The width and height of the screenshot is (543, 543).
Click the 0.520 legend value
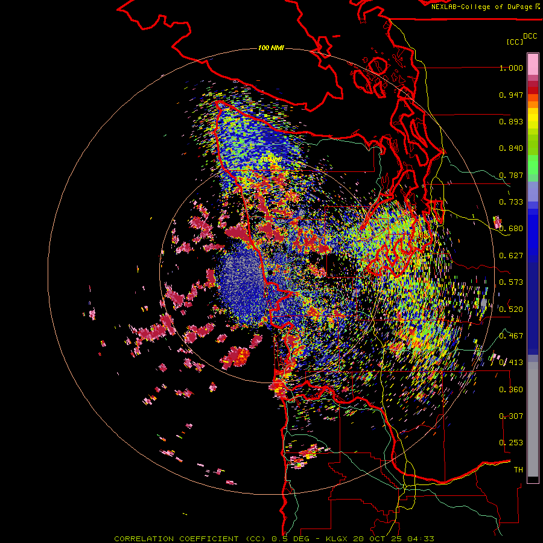pos(511,310)
